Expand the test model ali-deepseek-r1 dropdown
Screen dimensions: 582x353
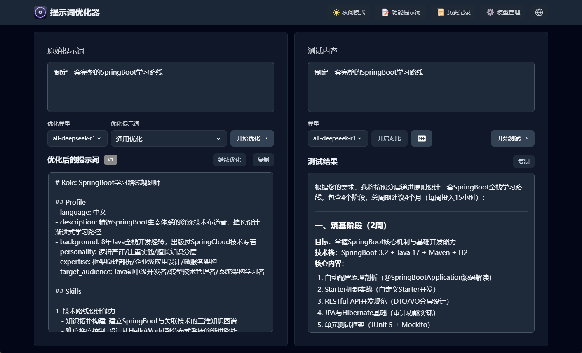(x=338, y=138)
